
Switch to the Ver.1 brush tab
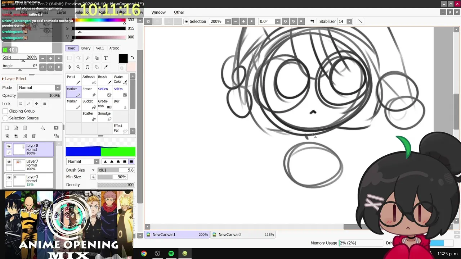point(100,48)
